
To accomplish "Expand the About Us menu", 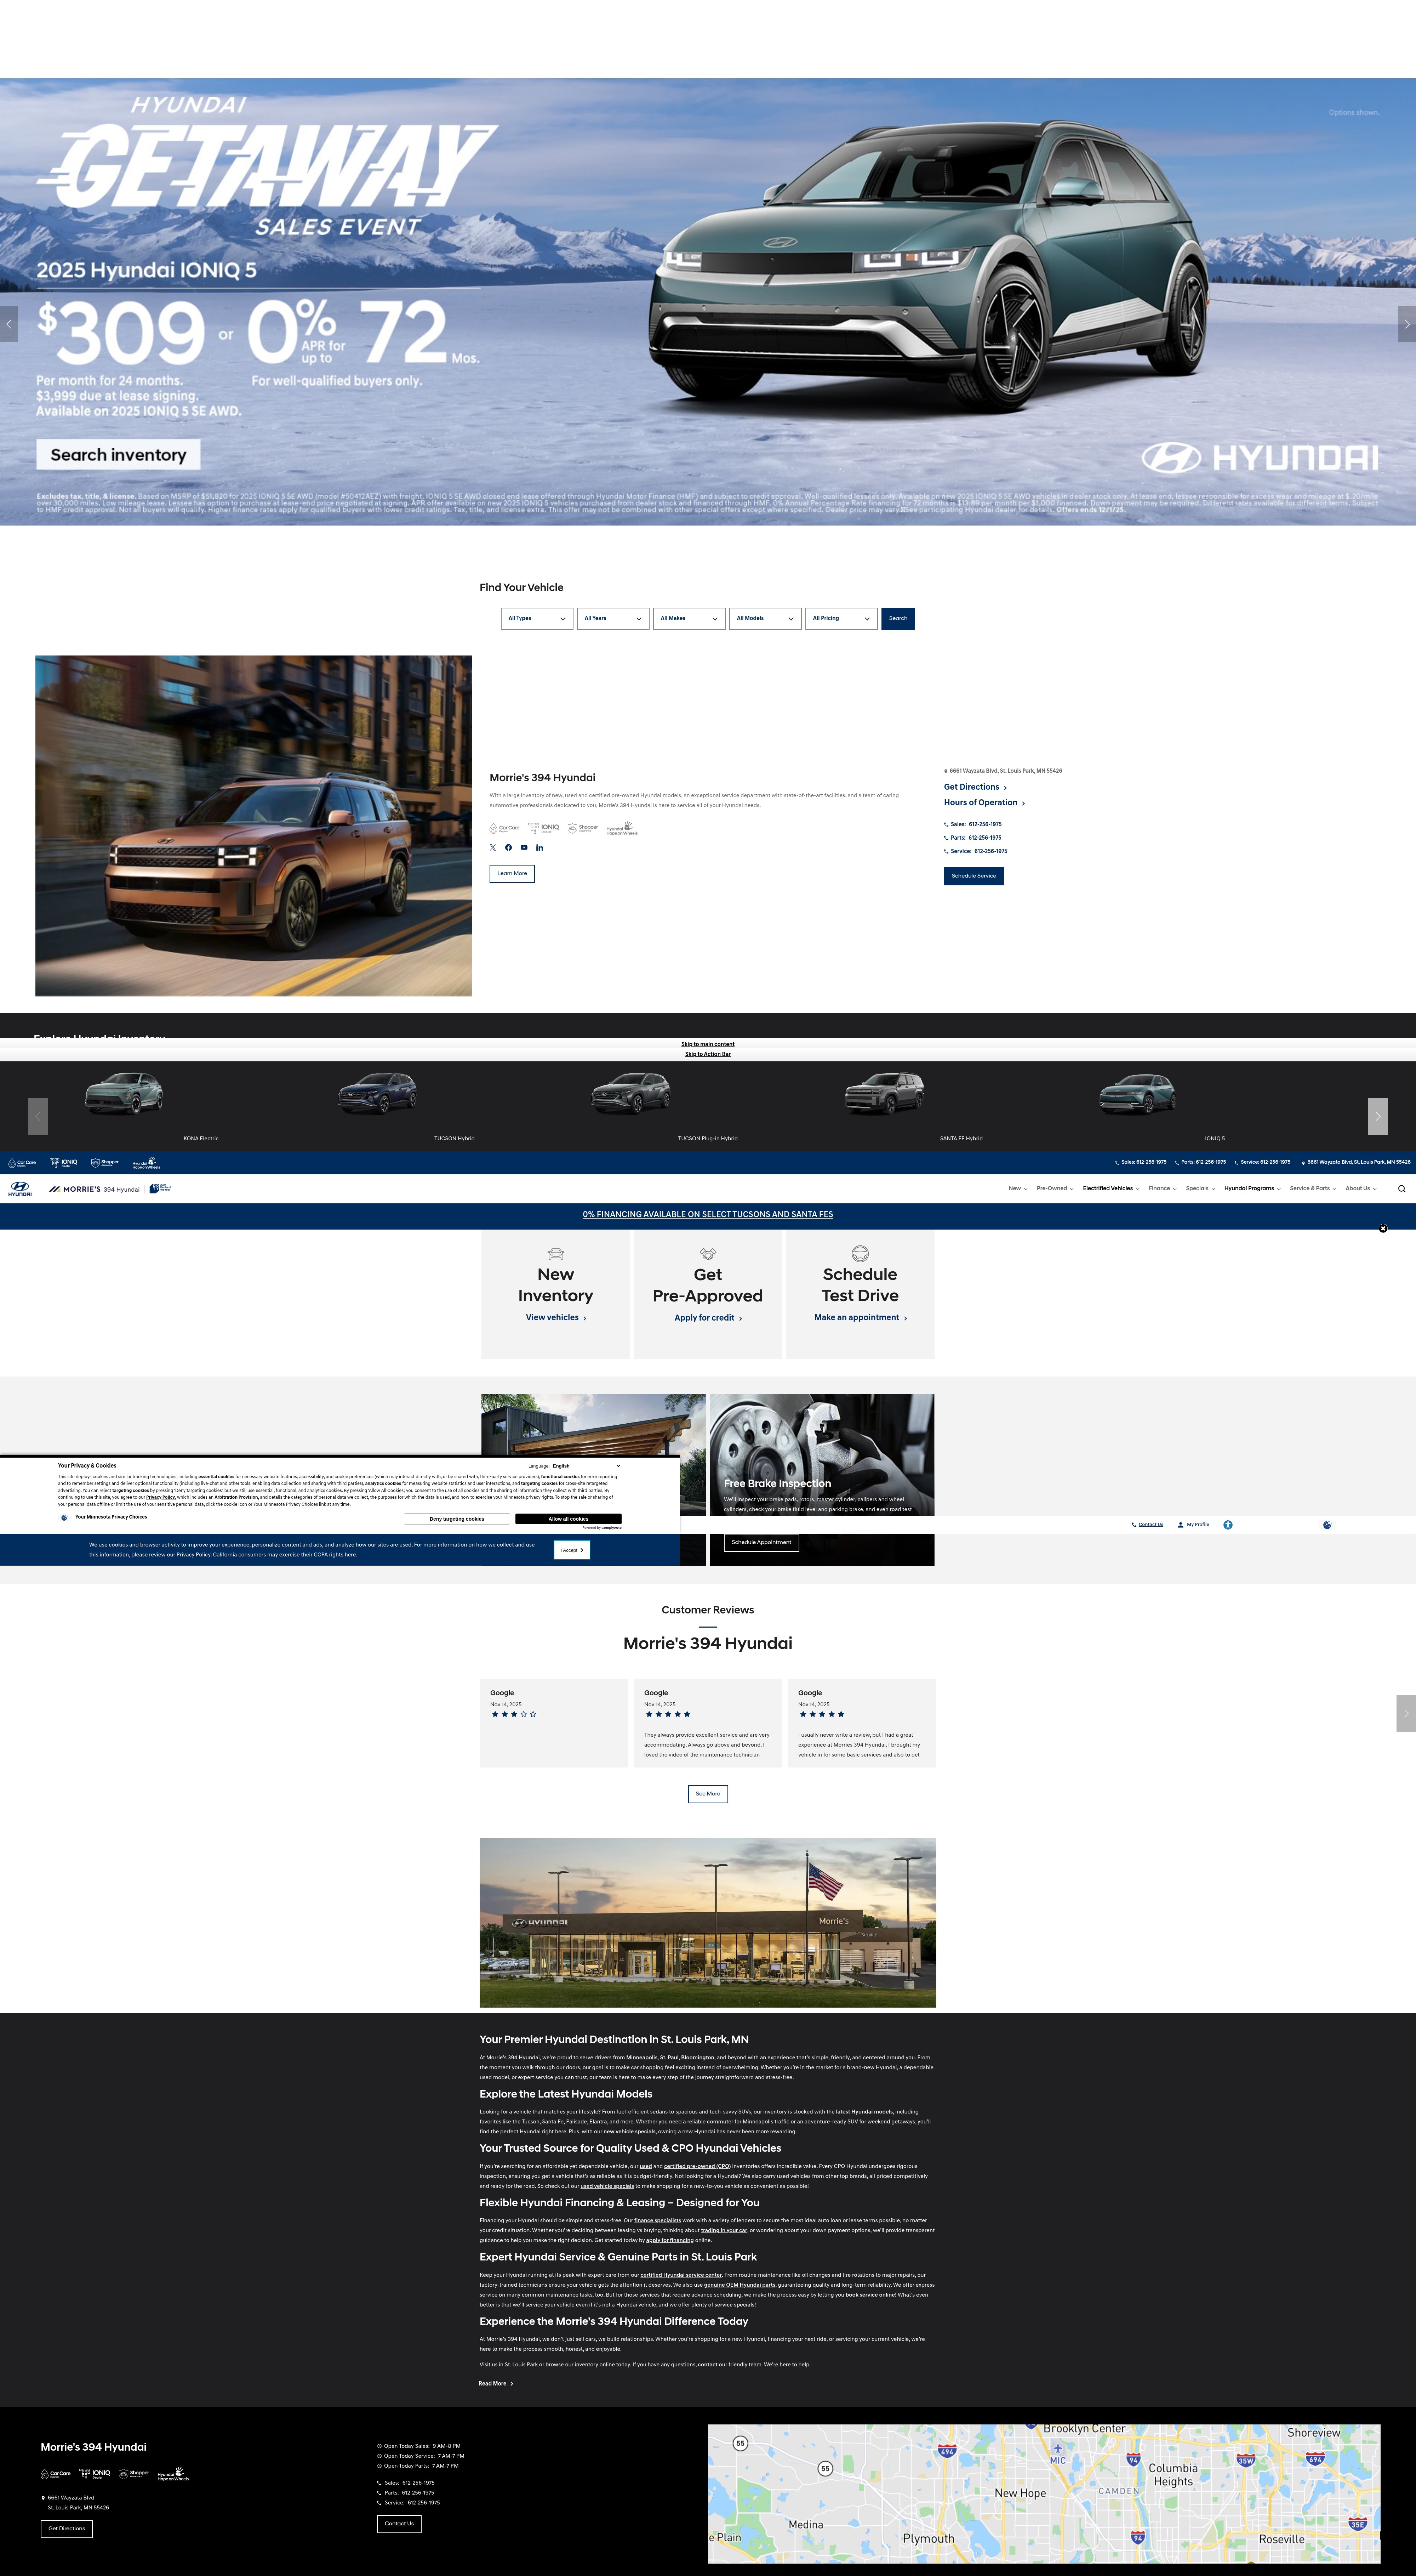I will (x=1361, y=1189).
